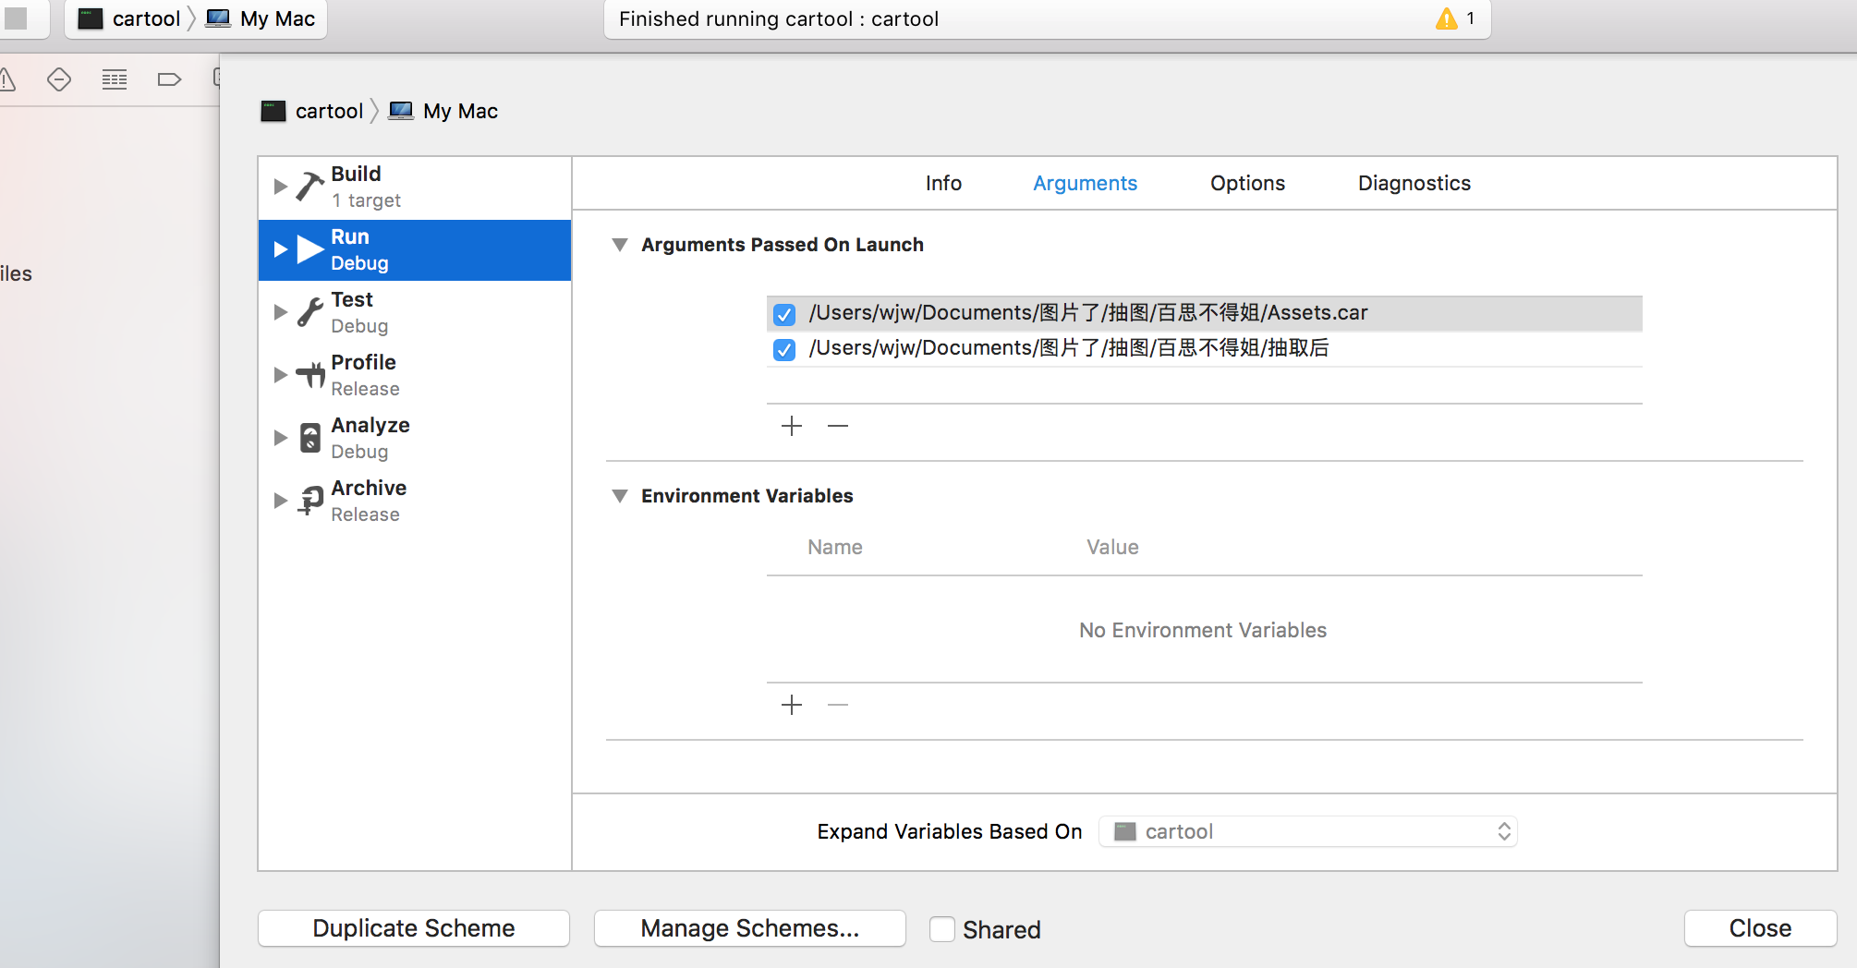
Task: Select cartool scheme in toolbar
Action: [146, 18]
